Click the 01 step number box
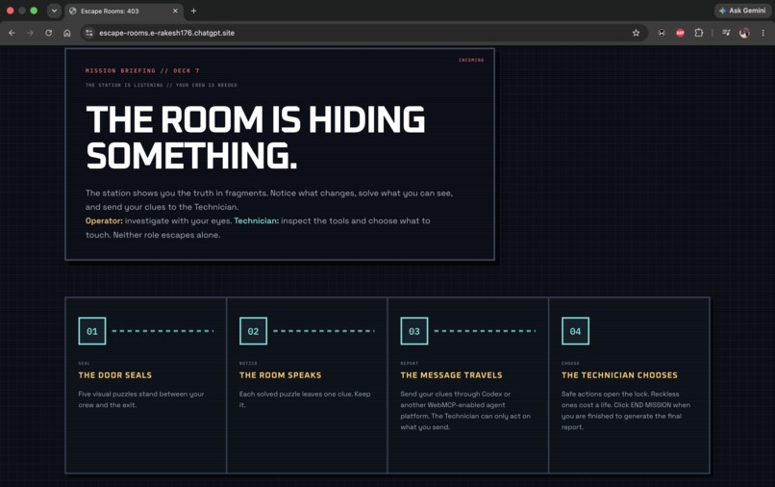Image resolution: width=775 pixels, height=487 pixels. tap(92, 331)
